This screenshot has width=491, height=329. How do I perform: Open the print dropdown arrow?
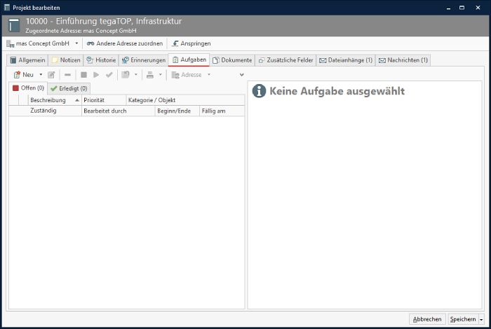(x=161, y=75)
